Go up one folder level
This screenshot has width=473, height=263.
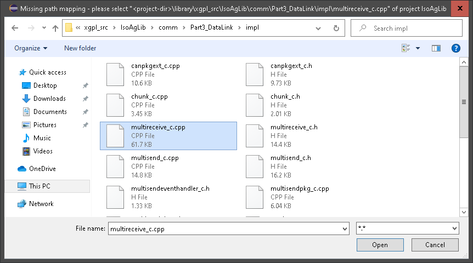tap(55, 28)
